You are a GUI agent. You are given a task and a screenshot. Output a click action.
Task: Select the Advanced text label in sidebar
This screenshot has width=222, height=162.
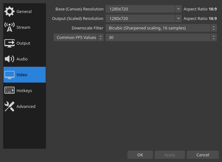click(x=26, y=106)
